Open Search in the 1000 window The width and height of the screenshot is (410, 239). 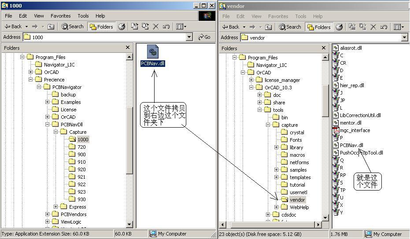(x=72, y=26)
